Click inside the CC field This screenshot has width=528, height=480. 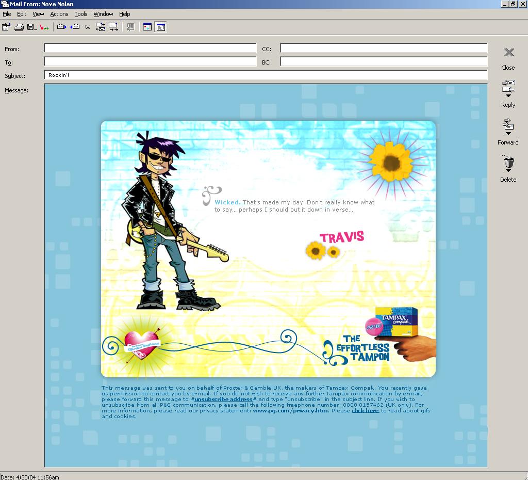click(x=384, y=48)
